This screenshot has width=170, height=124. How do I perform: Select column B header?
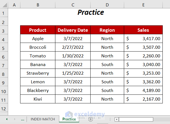38,5
